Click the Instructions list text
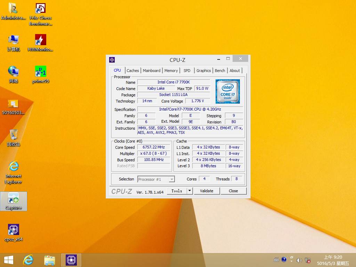 [x=190, y=130]
